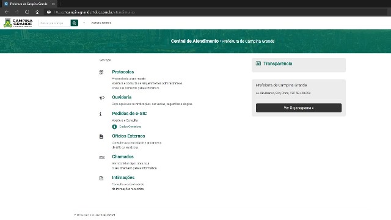Screen dimensions: 391x220
Task: Open the small dropdown arrow beside search
Action: 84,23
